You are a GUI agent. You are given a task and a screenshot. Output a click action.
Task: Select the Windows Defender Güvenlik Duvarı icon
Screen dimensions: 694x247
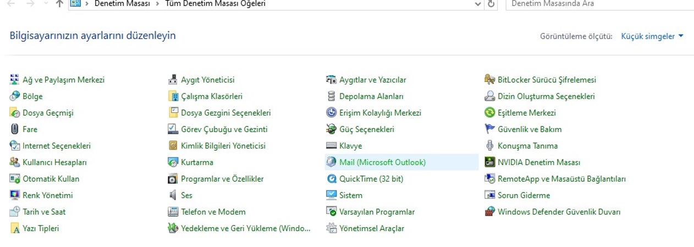click(x=489, y=212)
